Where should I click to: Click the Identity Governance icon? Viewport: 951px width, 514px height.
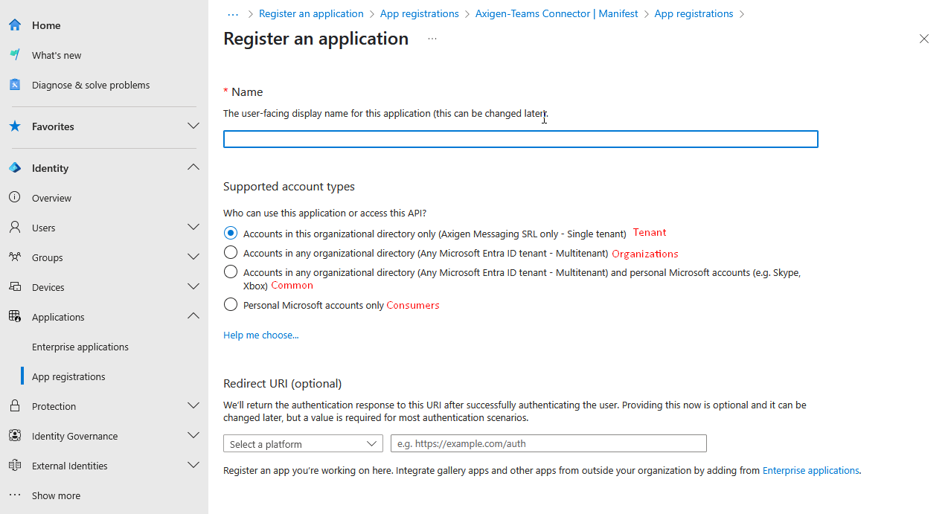pos(15,436)
